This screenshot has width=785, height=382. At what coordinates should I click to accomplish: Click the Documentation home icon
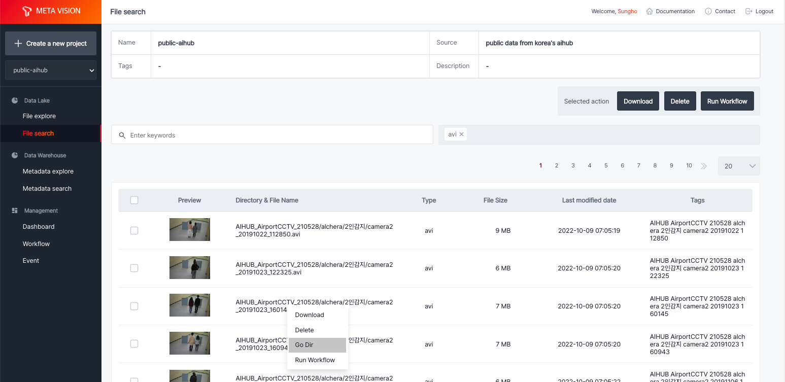tap(650, 11)
